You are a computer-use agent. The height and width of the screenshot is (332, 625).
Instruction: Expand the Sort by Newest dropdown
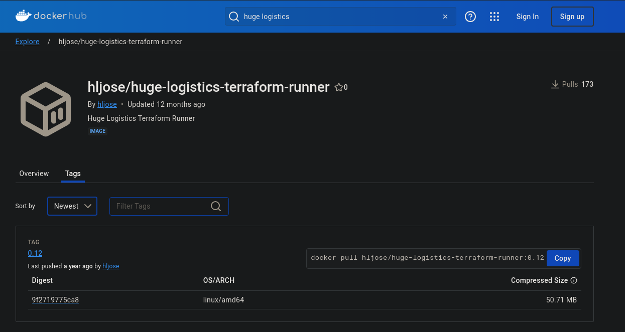pos(72,206)
